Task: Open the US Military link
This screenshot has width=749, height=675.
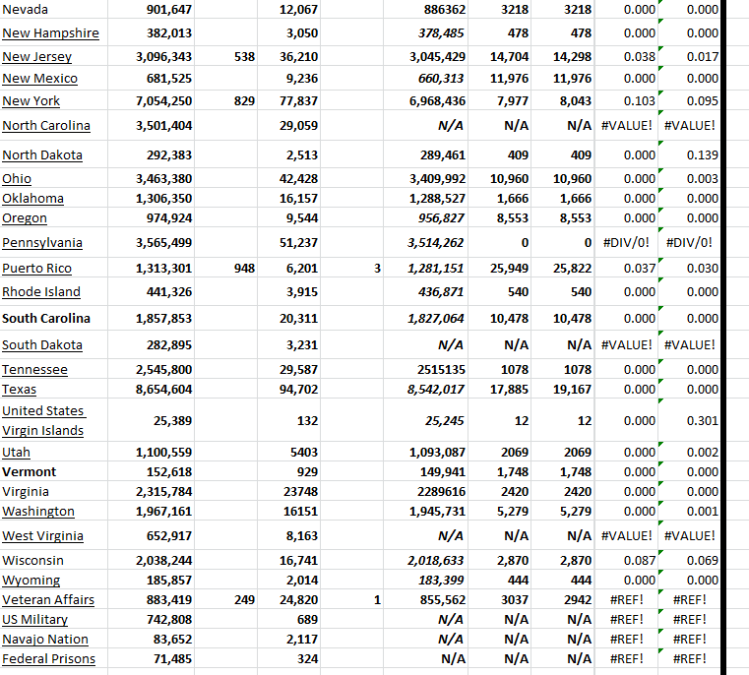Action: pyautogui.click(x=35, y=620)
